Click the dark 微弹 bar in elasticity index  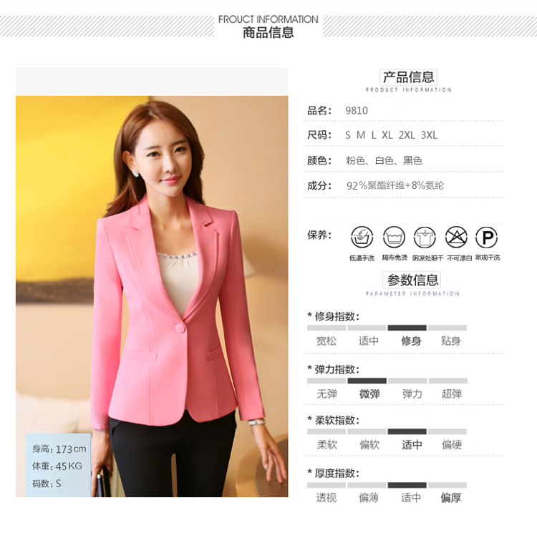point(367,381)
